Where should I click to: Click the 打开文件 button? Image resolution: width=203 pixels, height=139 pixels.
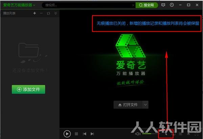coord(128,105)
